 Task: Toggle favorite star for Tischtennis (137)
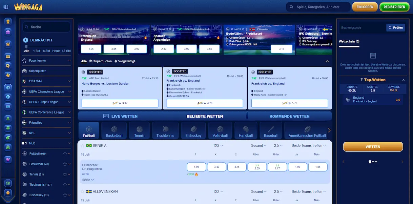point(65,185)
